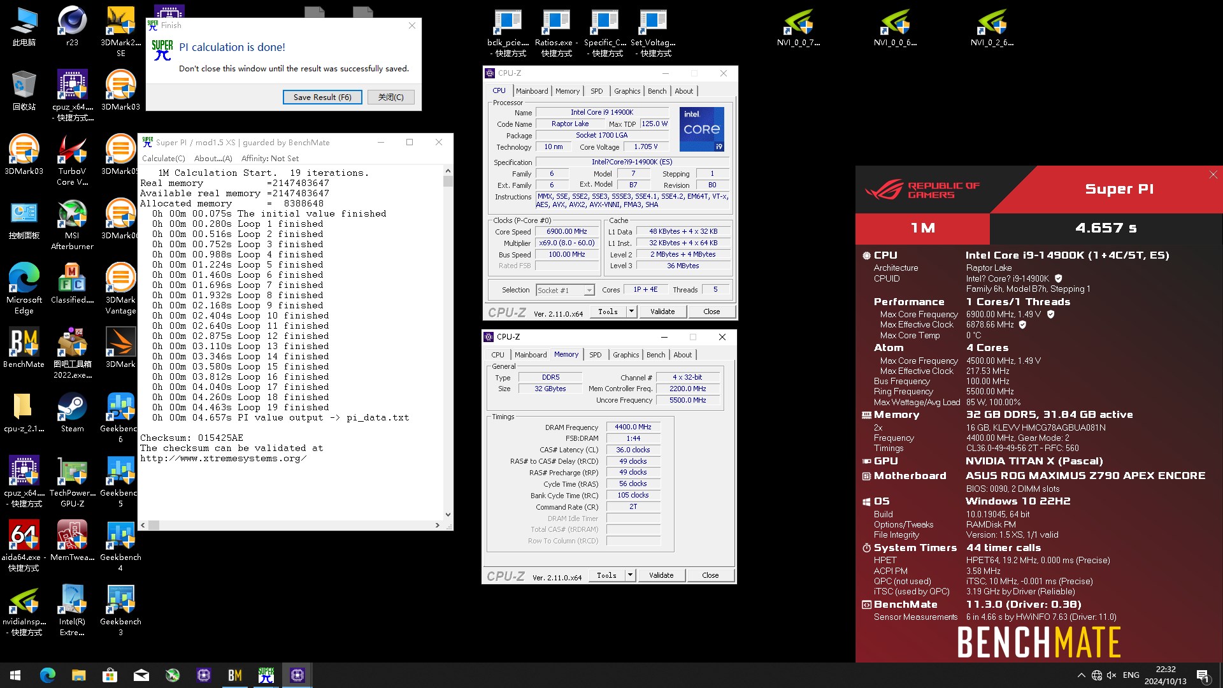Switch to SPD tab in top CPU-Z
Image resolution: width=1223 pixels, height=688 pixels.
(x=596, y=91)
